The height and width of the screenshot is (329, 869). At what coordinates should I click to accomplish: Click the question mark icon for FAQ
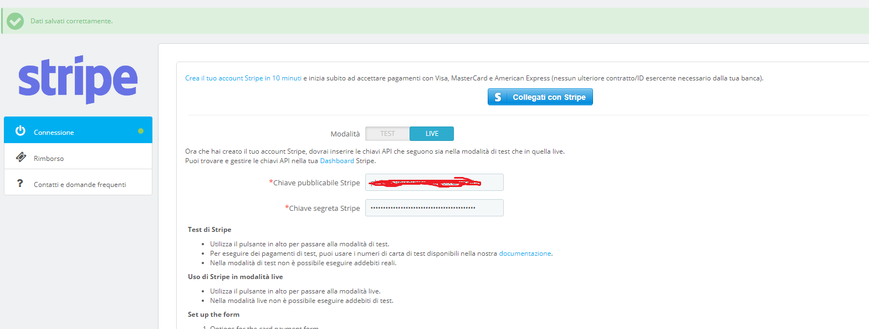(21, 183)
